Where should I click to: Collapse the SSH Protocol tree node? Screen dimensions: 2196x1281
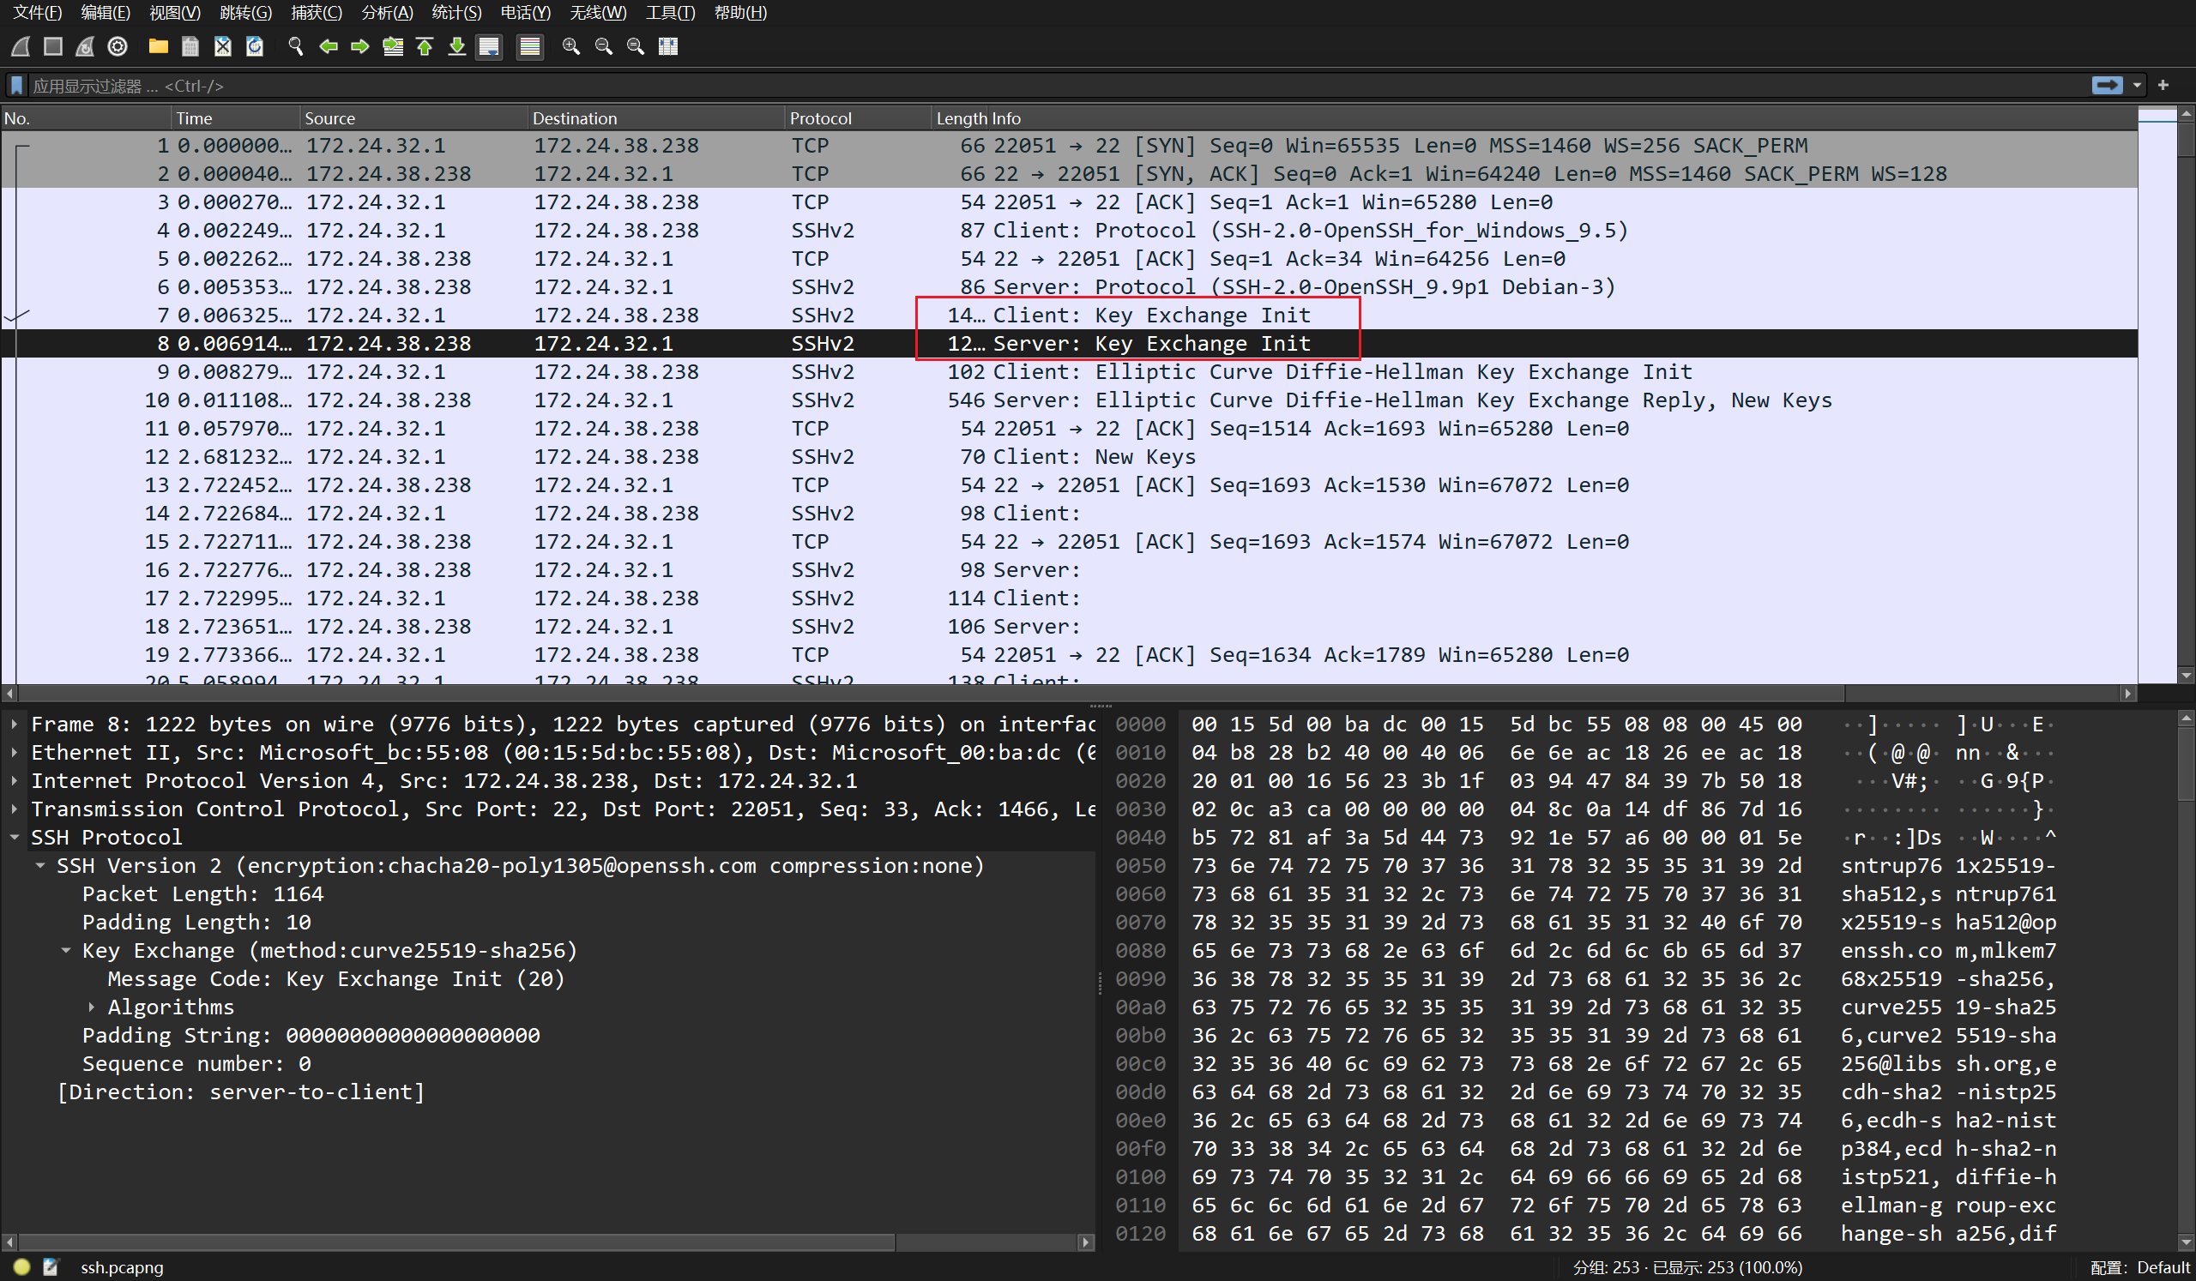(15, 837)
